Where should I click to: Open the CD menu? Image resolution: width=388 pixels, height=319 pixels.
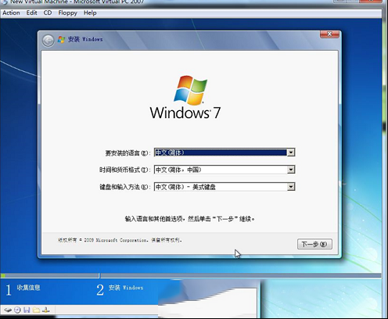[48, 13]
